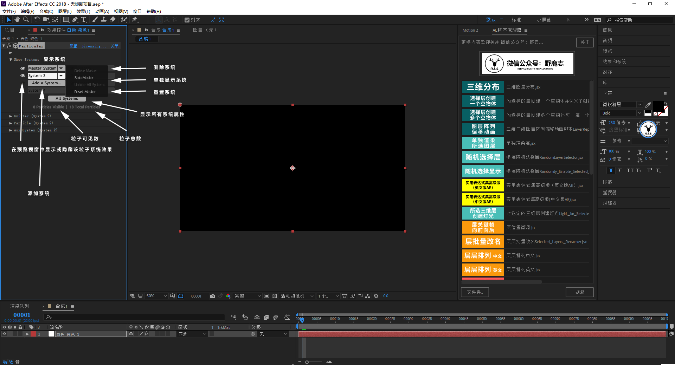The image size is (675, 365).
Task: Open the 效果(T) menu
Action: [83, 11]
